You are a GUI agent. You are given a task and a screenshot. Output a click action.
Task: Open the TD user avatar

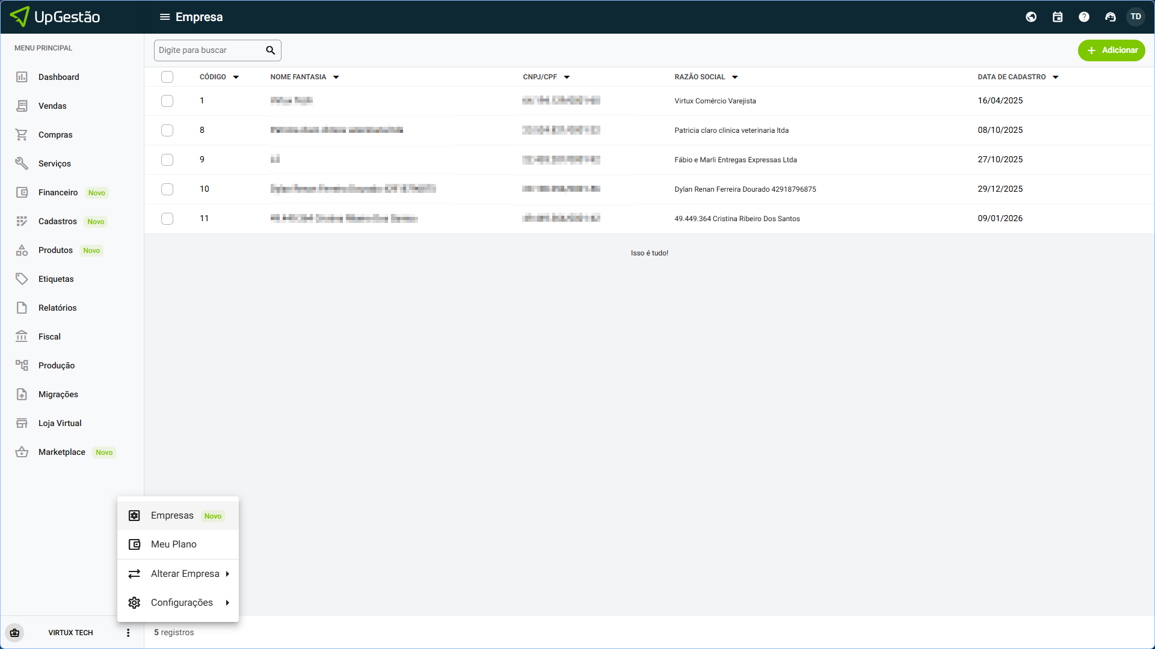click(x=1136, y=17)
